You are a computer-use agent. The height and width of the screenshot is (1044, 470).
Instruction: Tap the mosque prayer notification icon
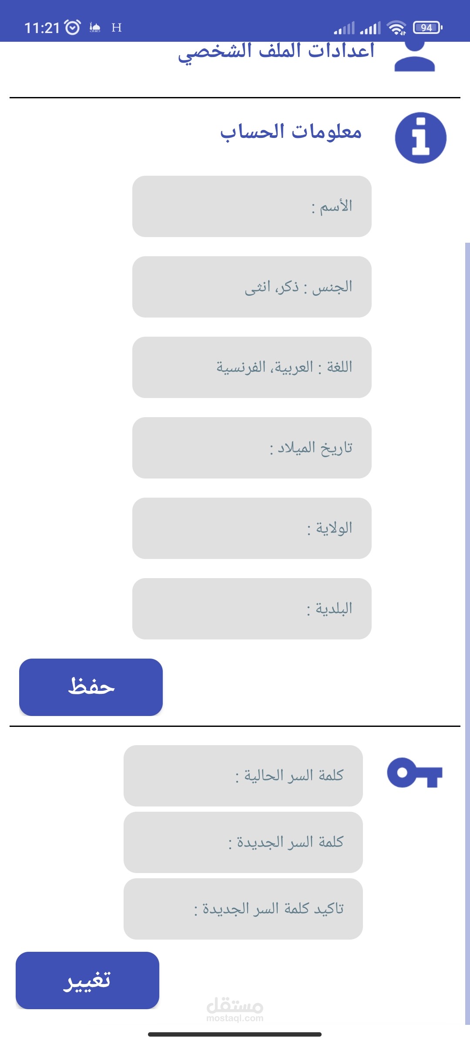coord(95,27)
